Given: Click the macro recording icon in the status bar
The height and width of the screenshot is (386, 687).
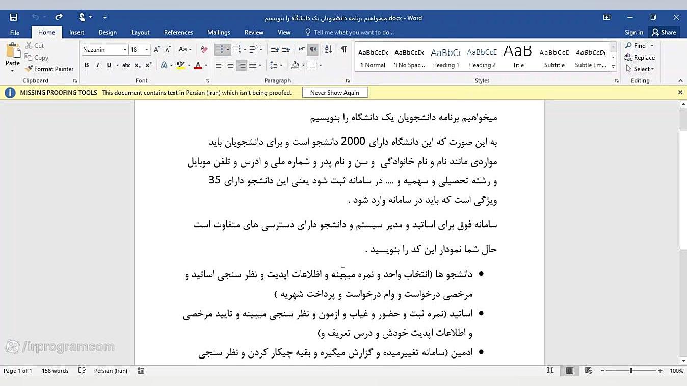Looking at the screenshot, I should (x=141, y=371).
